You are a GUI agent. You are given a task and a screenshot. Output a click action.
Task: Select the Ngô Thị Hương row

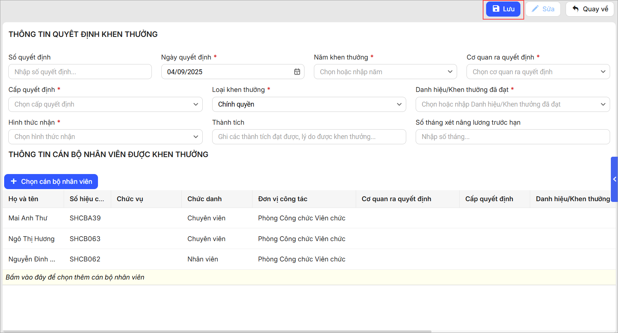pos(32,239)
